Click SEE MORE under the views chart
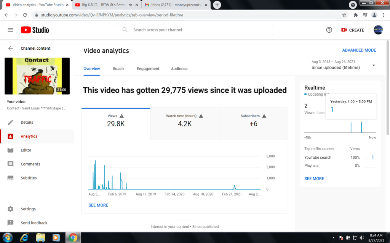Screen dimensions: 390x243 [98, 205]
